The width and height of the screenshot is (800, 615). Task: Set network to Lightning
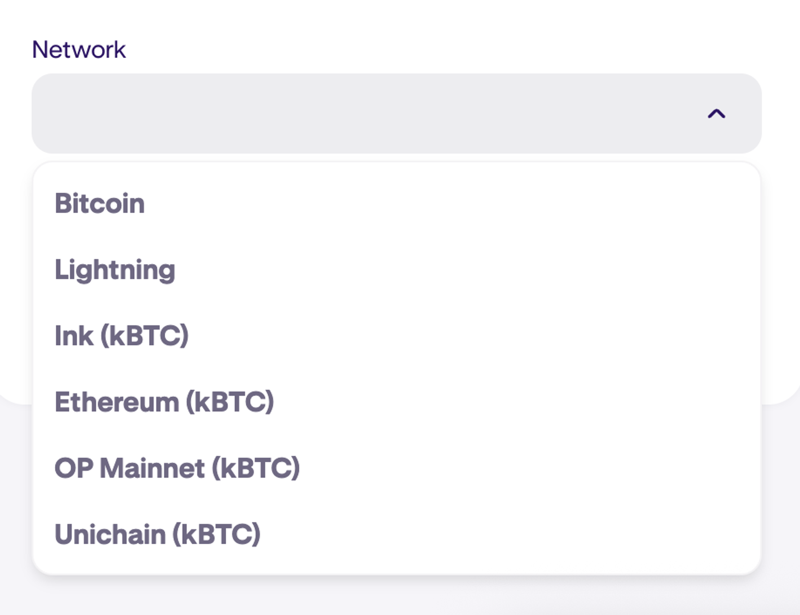[115, 270]
